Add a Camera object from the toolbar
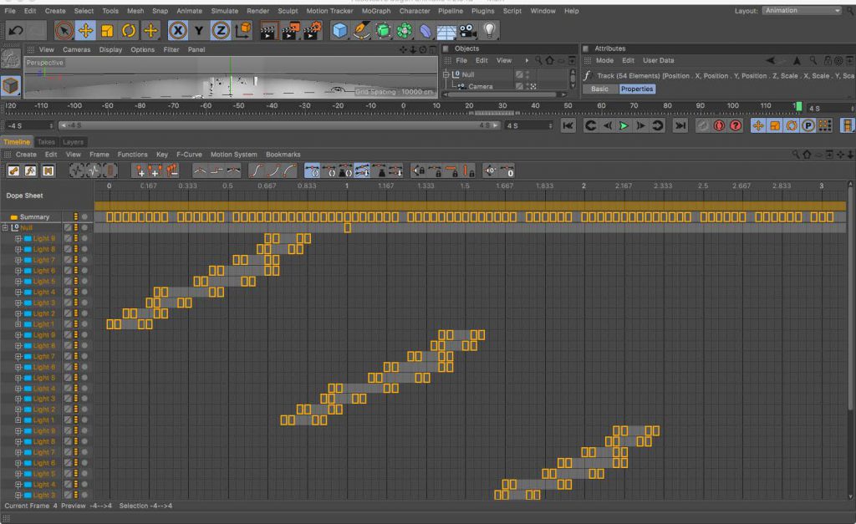The height and width of the screenshot is (524, 856). coord(468,31)
